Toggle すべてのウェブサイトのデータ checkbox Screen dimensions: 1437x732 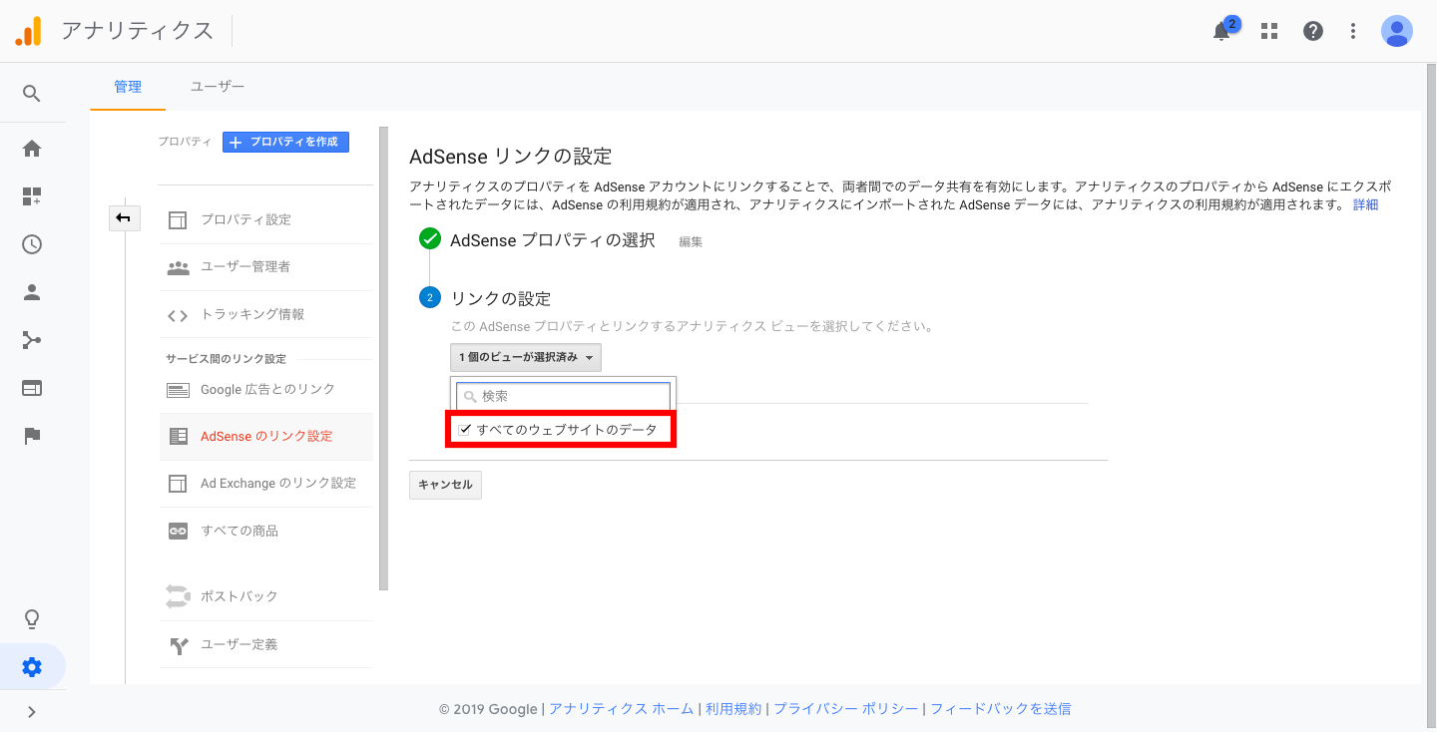pos(465,430)
